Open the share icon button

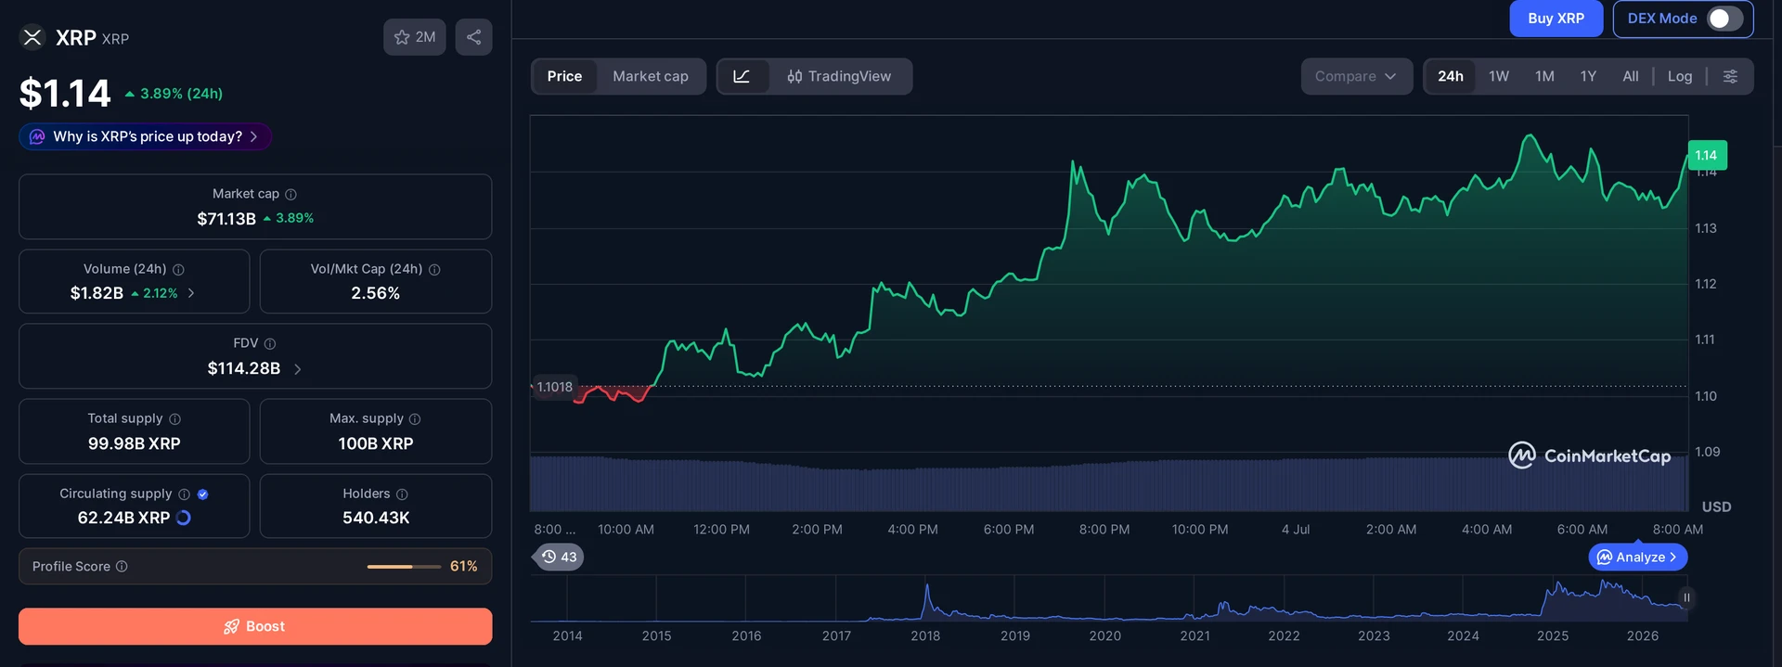473,37
